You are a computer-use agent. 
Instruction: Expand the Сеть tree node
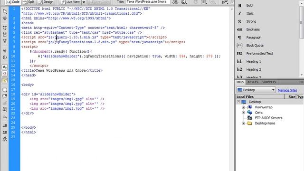[x=243, y=113]
